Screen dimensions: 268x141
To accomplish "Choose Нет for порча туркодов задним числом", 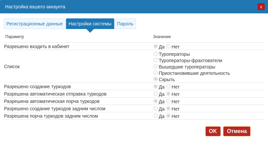I will [169, 116].
